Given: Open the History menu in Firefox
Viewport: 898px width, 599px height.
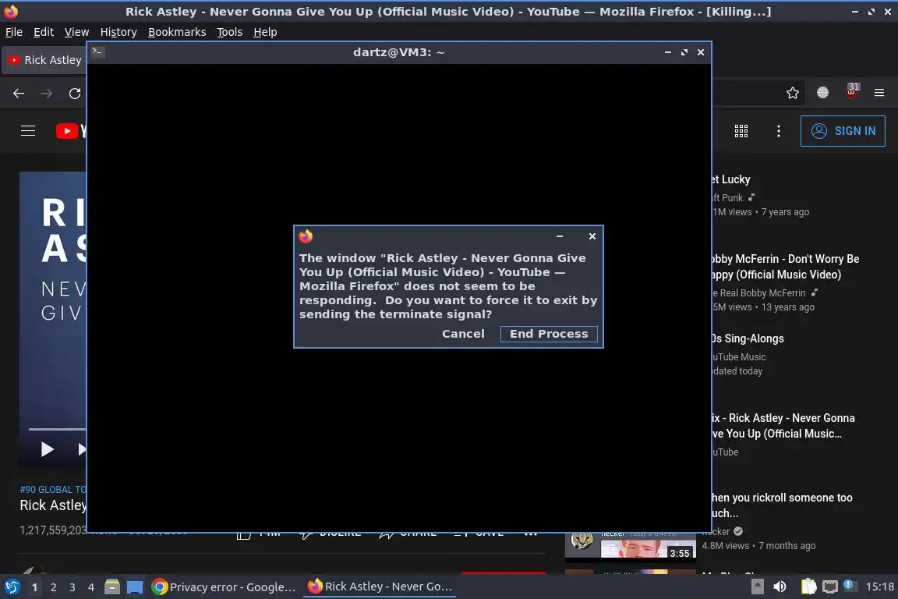Looking at the screenshot, I should point(118,32).
